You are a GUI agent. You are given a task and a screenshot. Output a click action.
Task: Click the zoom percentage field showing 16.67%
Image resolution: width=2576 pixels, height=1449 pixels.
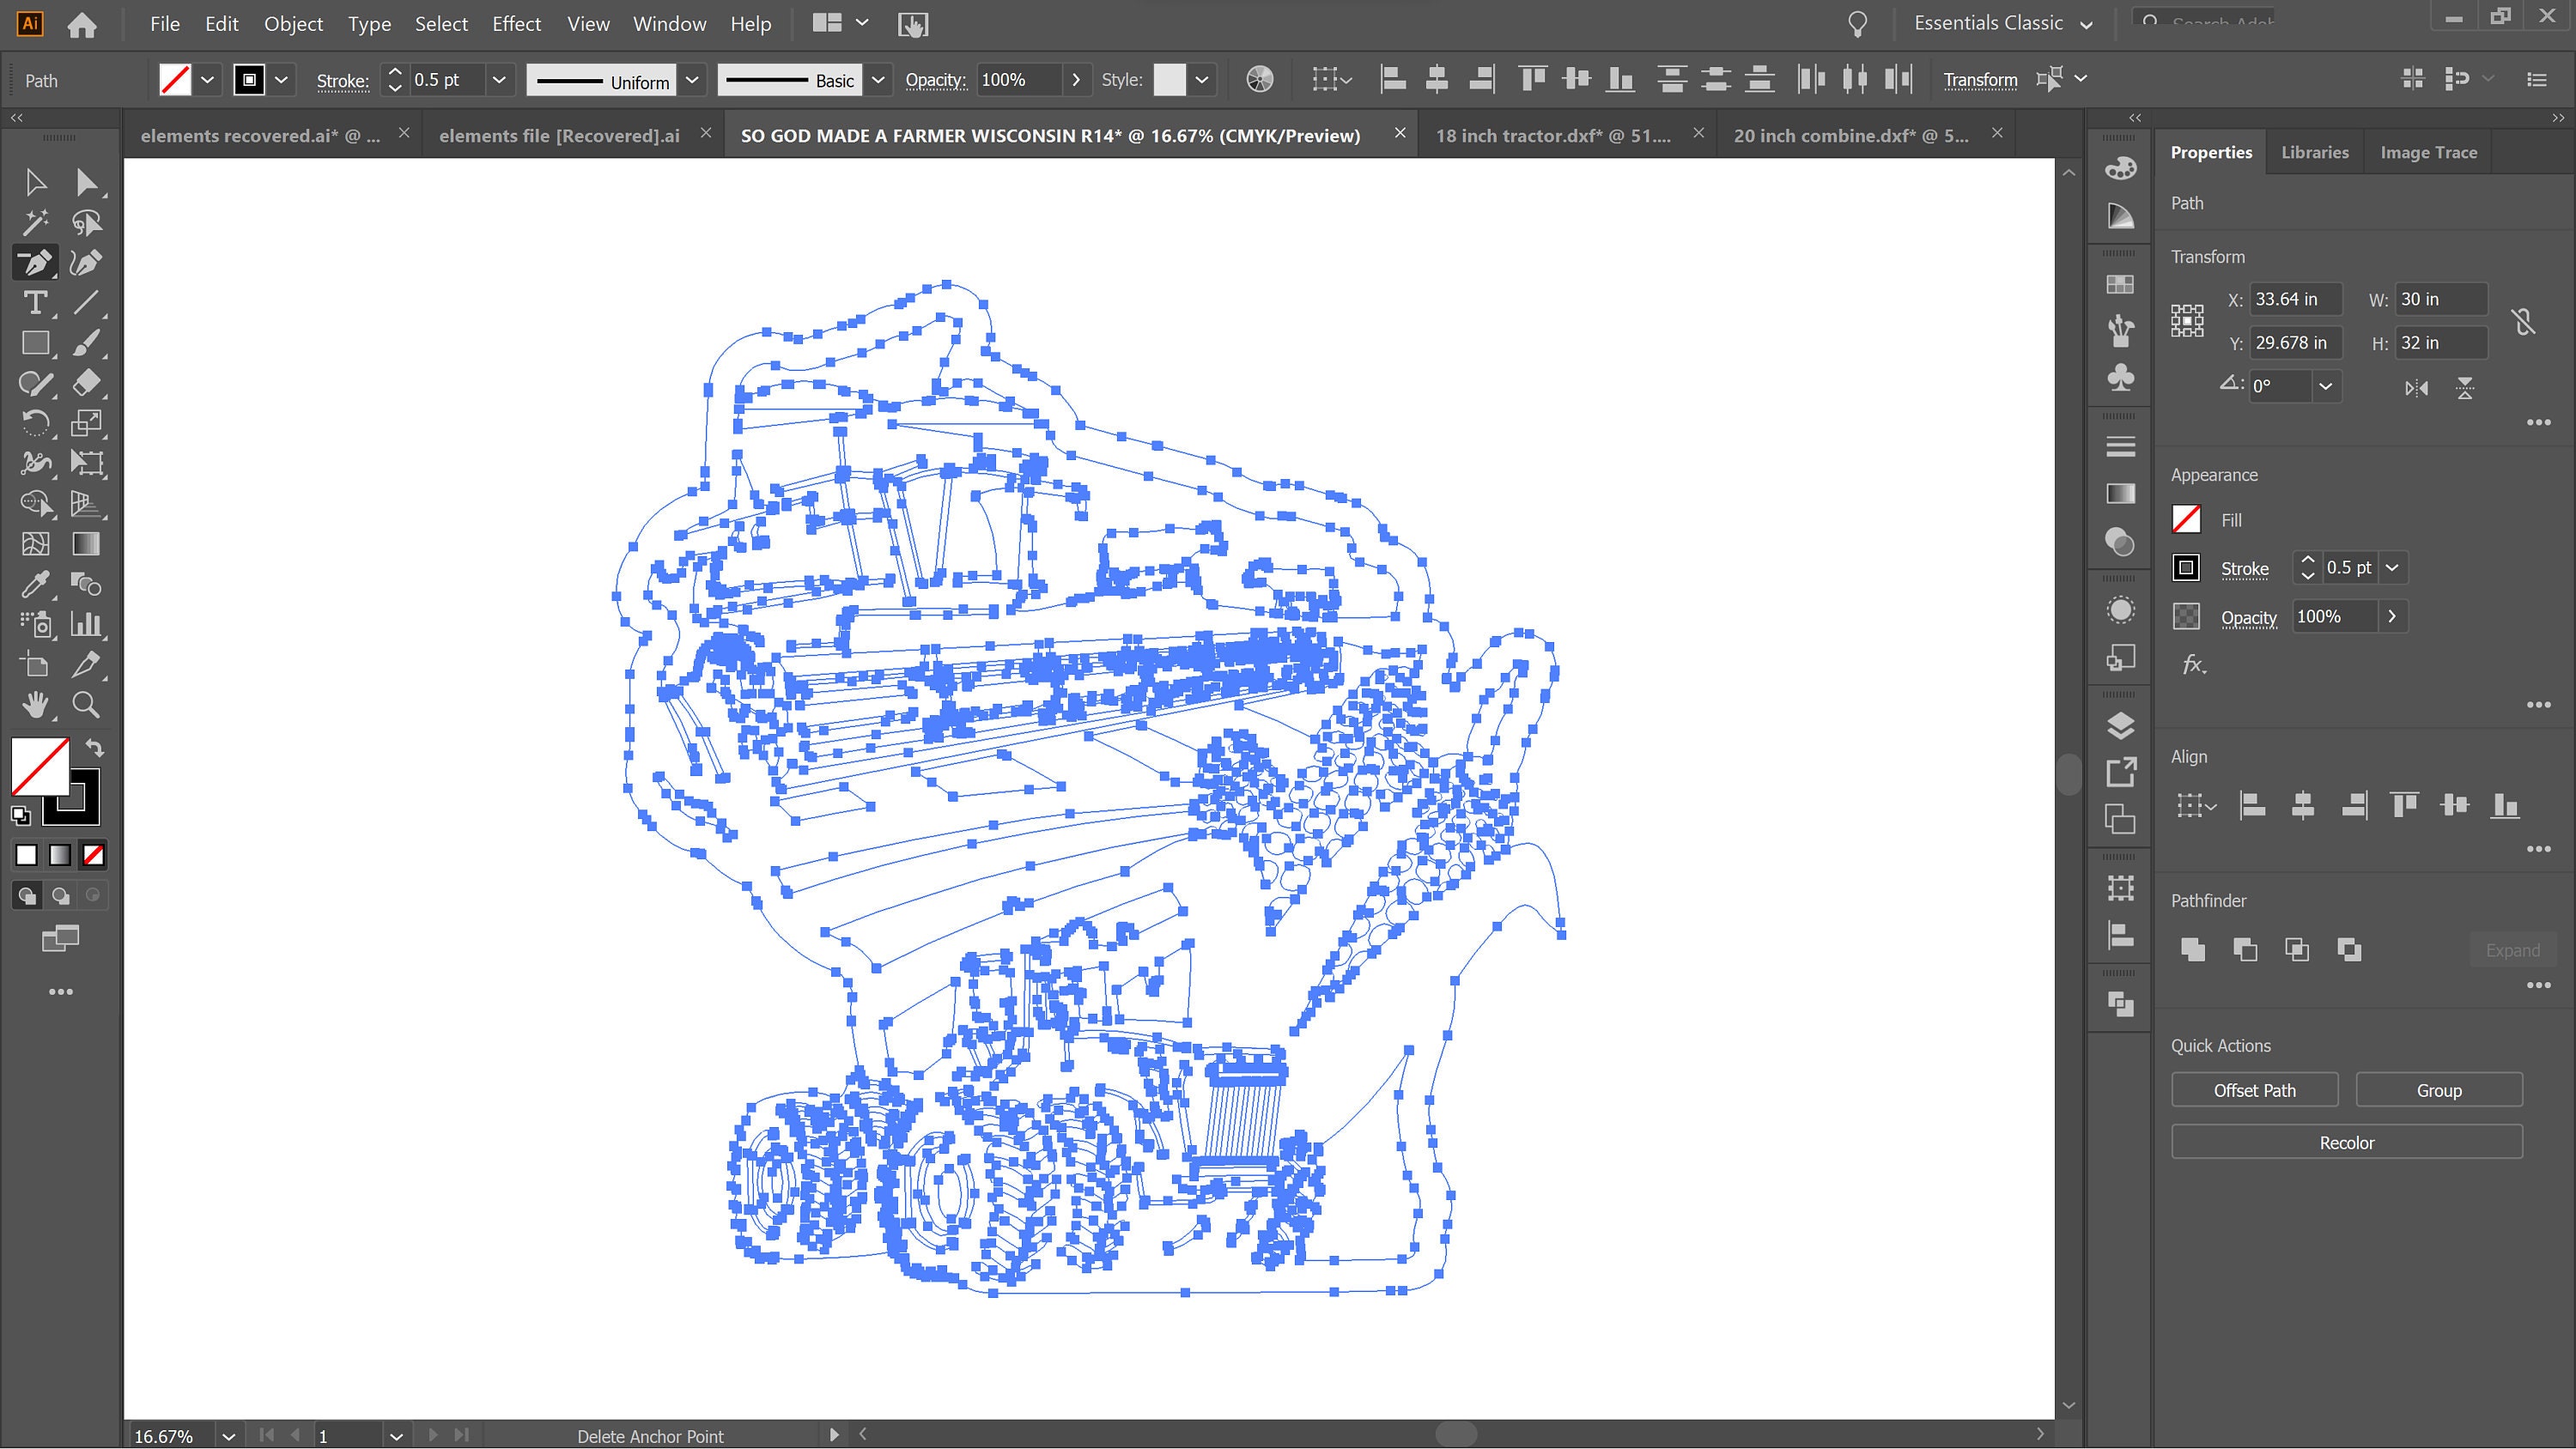165,1435
